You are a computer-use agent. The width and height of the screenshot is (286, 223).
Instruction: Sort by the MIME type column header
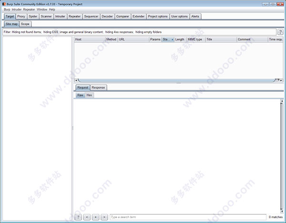coord(196,39)
